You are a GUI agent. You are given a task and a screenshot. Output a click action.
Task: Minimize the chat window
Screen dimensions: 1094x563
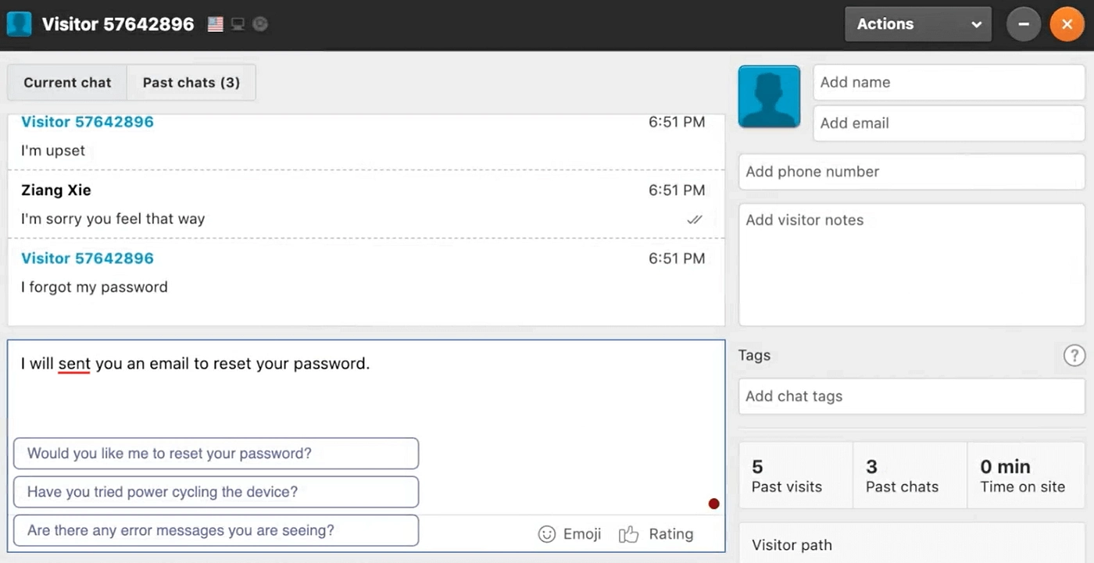[x=1024, y=24]
